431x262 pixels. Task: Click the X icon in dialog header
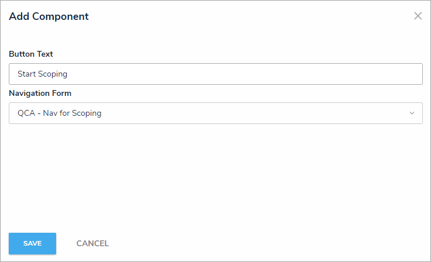[418, 16]
